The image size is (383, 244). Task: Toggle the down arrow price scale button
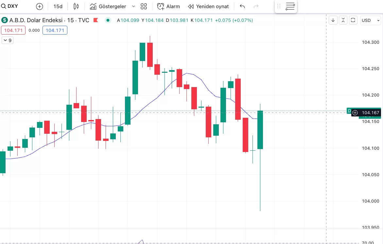click(x=333, y=20)
